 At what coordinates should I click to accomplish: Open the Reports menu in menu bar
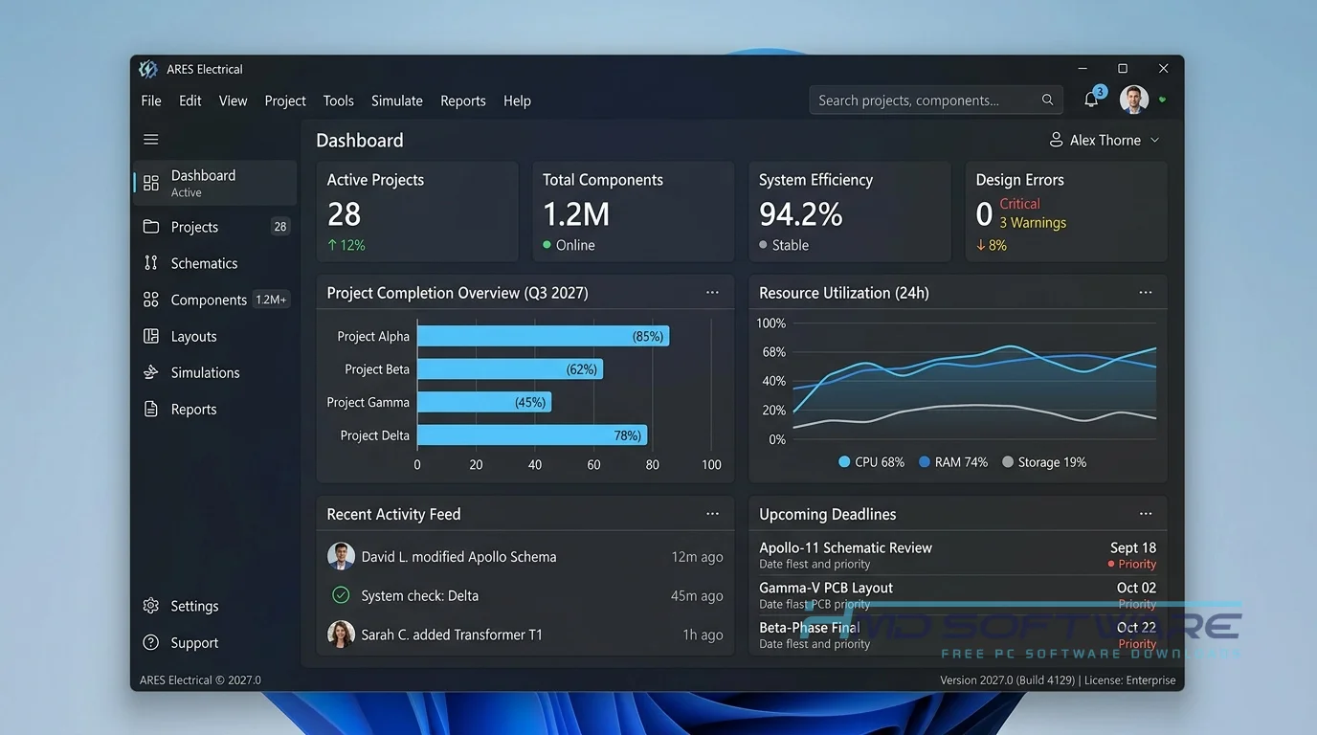click(463, 100)
